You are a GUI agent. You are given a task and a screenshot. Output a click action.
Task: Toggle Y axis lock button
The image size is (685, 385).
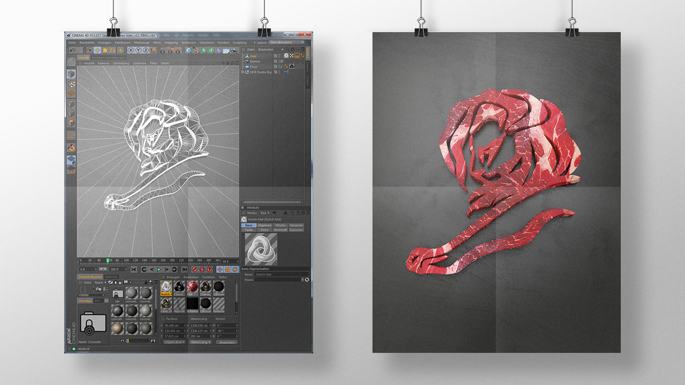click(x=138, y=50)
